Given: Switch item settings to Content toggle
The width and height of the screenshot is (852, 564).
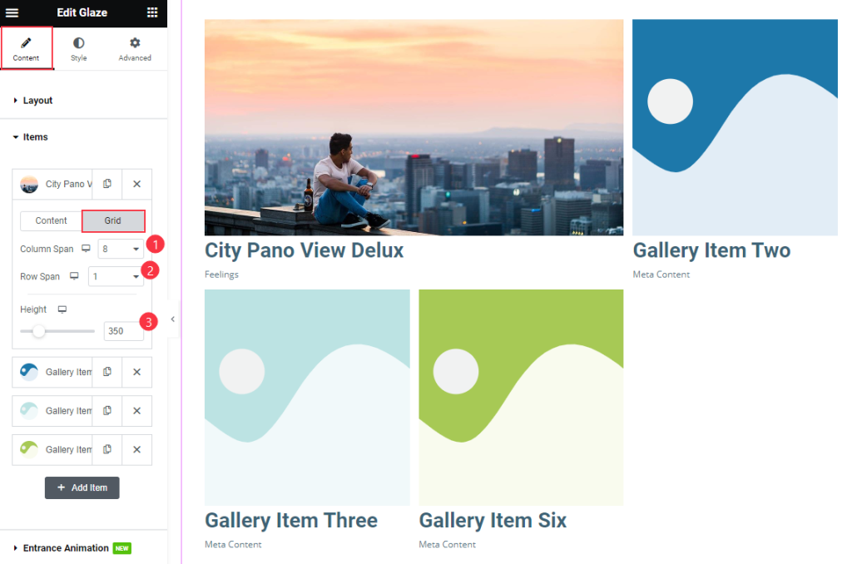Looking at the screenshot, I should pyautogui.click(x=51, y=220).
